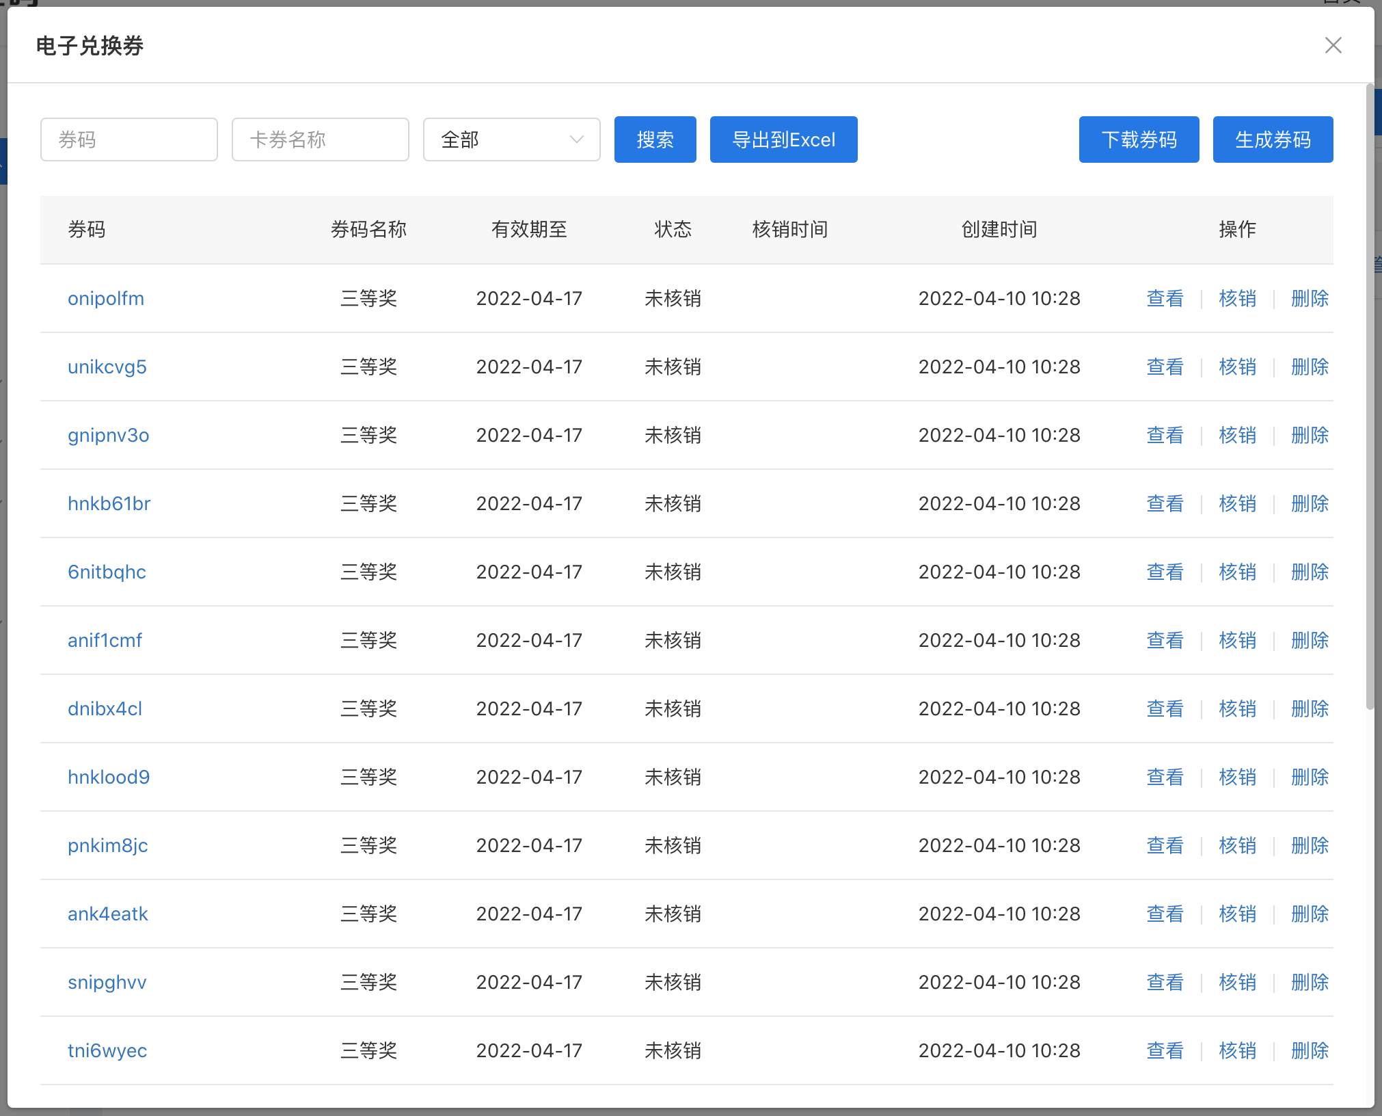Open coupon code hnkb61br link
Image resolution: width=1382 pixels, height=1116 pixels.
[x=109, y=504]
